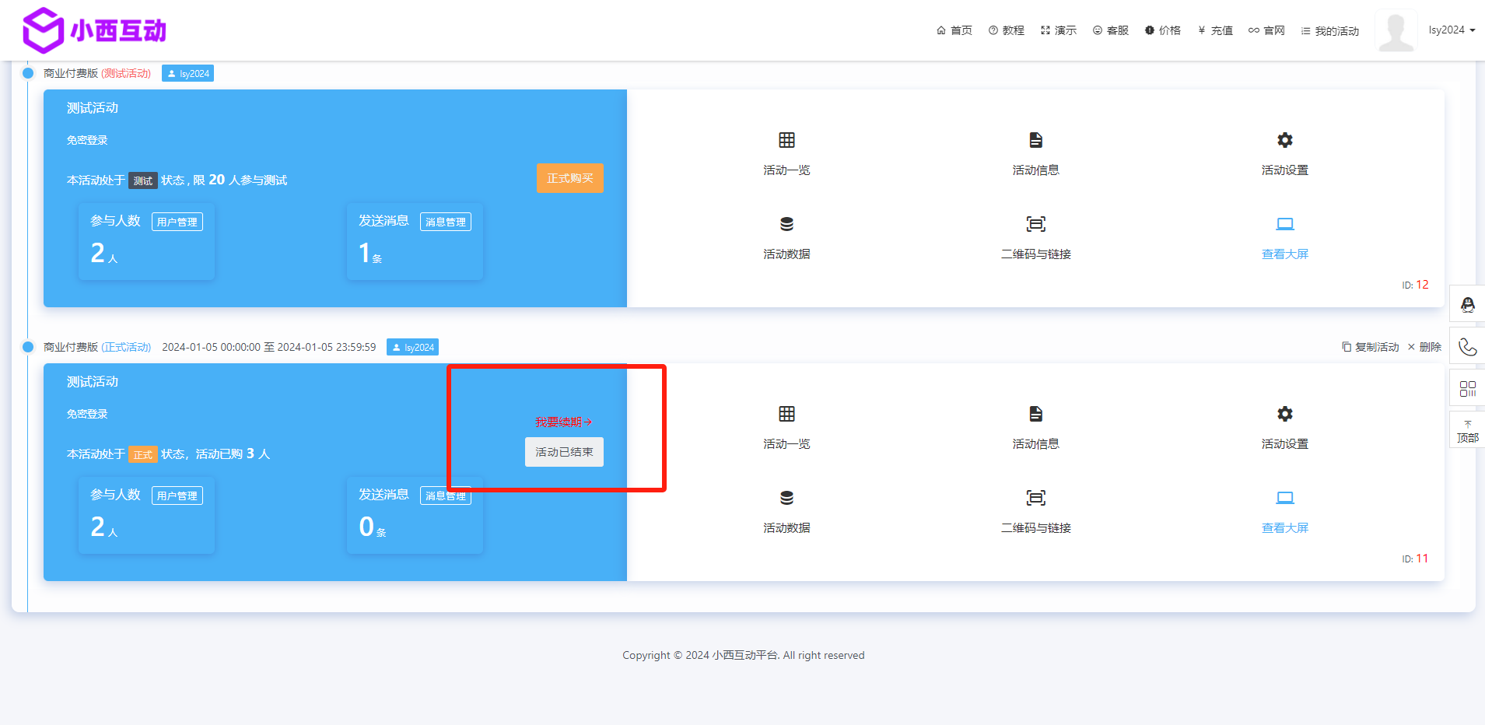Image resolution: width=1485 pixels, height=725 pixels.
Task: Open 活动数据 database icon for ID 11
Action: (x=786, y=498)
